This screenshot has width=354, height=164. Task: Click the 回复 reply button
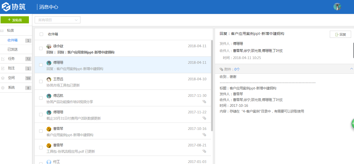point(340,34)
